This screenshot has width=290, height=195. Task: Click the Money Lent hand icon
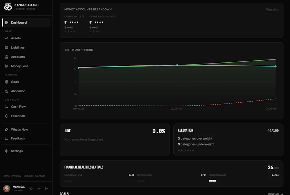7,66
